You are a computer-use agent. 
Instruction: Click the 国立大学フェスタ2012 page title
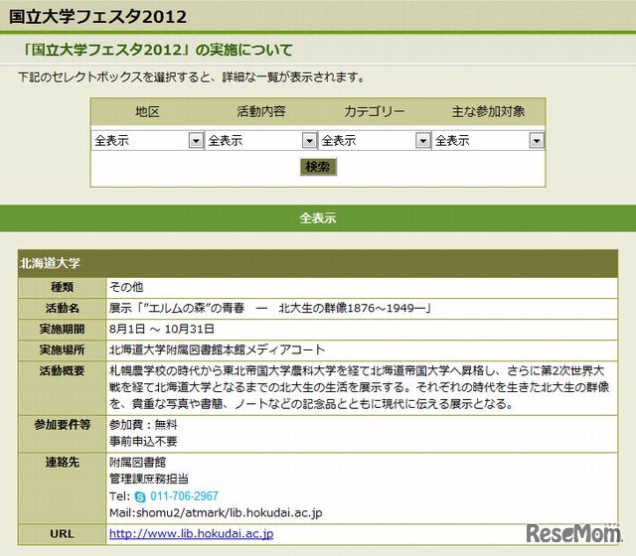(97, 17)
